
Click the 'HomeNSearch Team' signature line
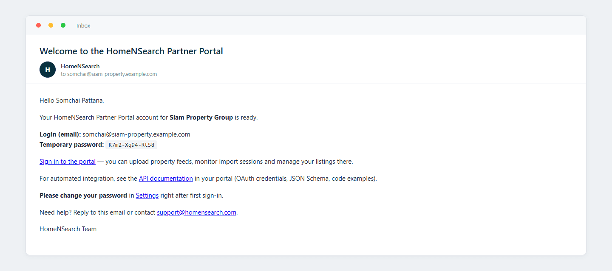(x=68, y=229)
